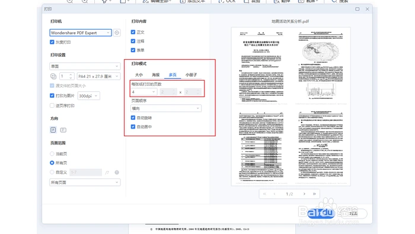Viewport: 415px width, 234px height.
Task: Switch to the 小册子 print mode tab
Action: [x=191, y=75]
